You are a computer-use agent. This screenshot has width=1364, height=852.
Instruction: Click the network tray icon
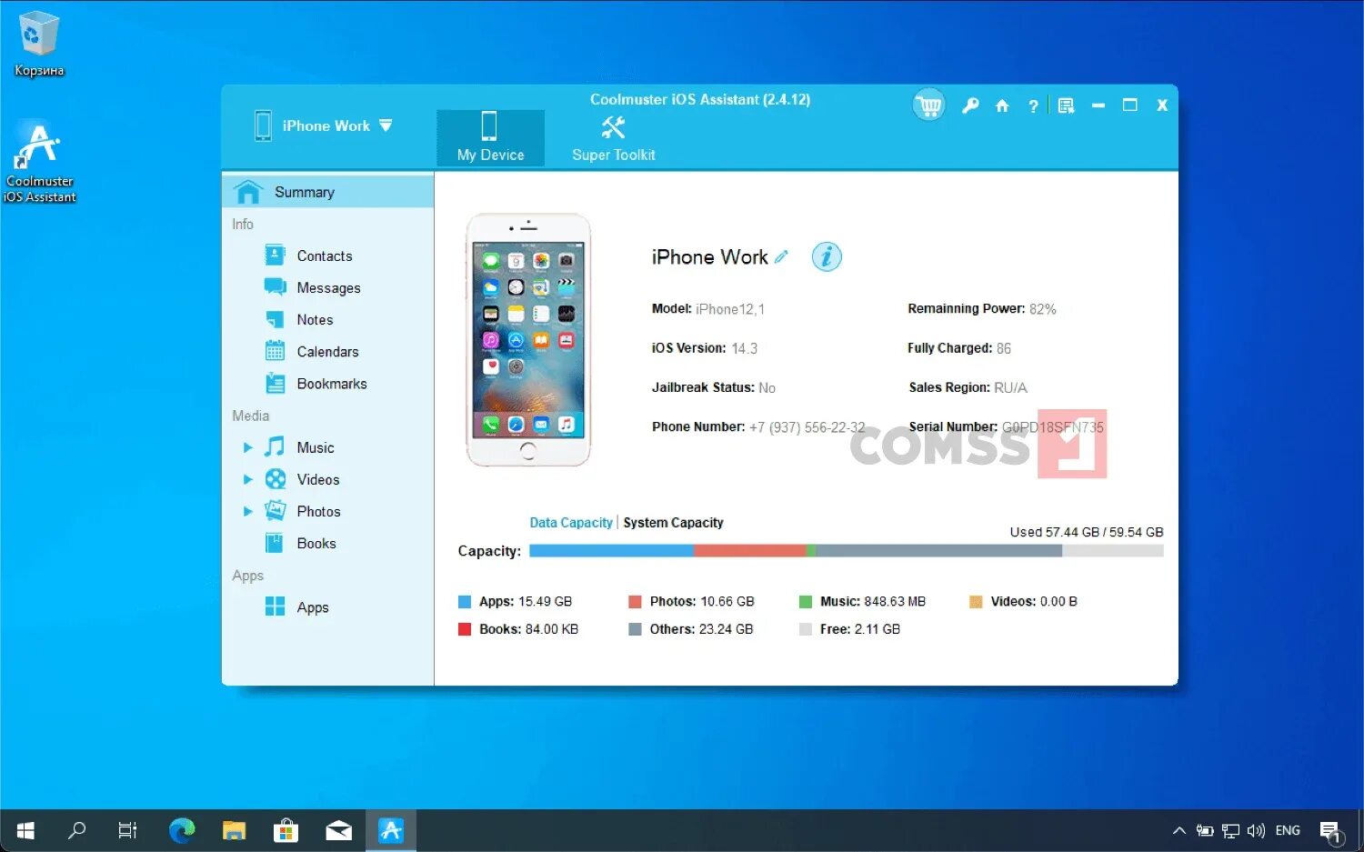[x=1231, y=830]
